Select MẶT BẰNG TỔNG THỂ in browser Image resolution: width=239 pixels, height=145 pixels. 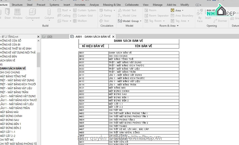(13, 76)
